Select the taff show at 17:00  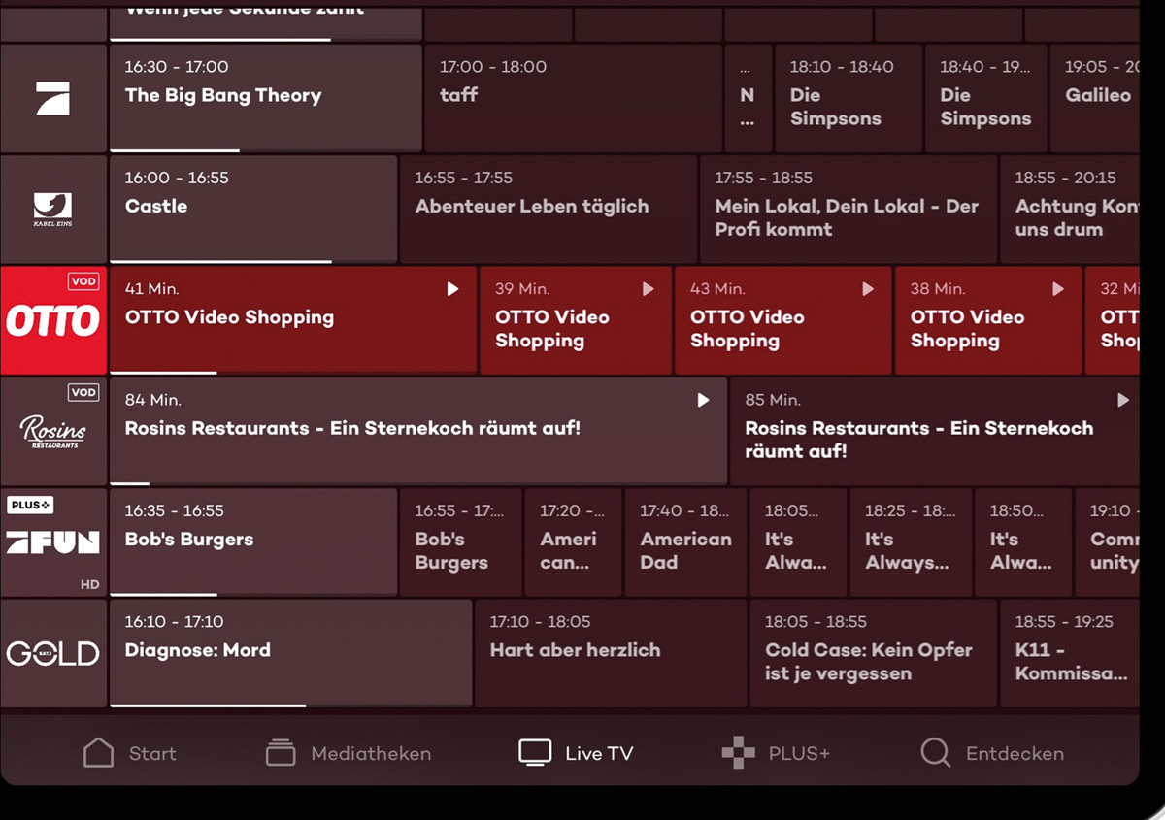click(574, 98)
